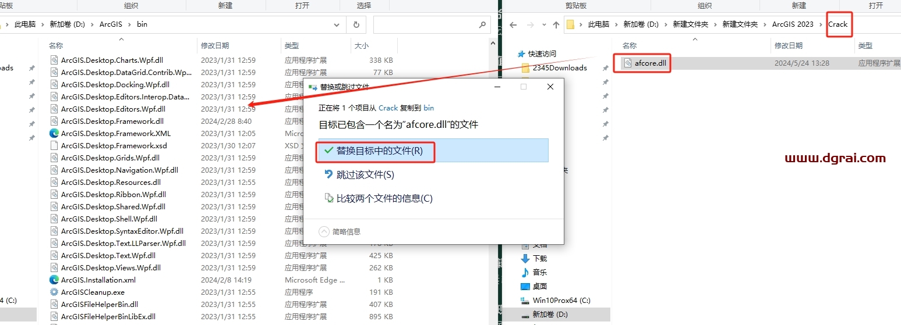Screen dimensions: 901x325
Task: Open 桌面 in right navigation pane
Action: point(539,286)
